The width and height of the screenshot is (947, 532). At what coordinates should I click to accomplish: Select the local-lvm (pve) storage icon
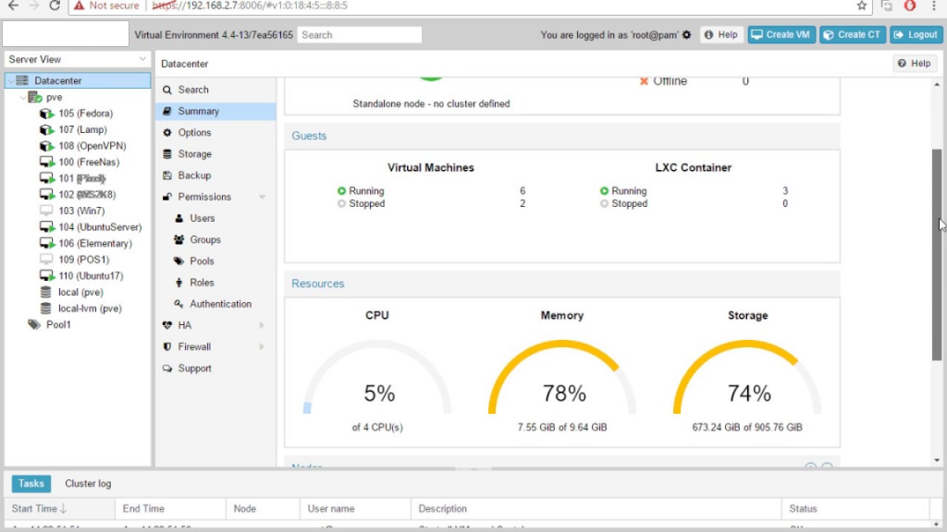[x=46, y=308]
